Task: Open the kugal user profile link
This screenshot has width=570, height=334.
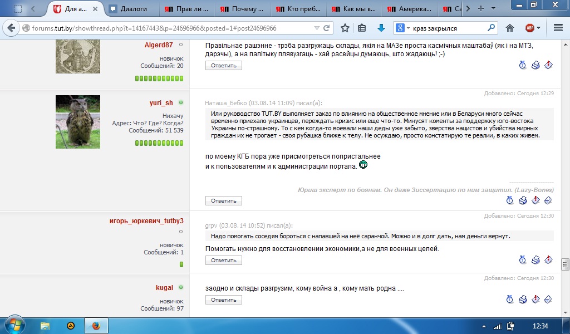Action: [164, 287]
